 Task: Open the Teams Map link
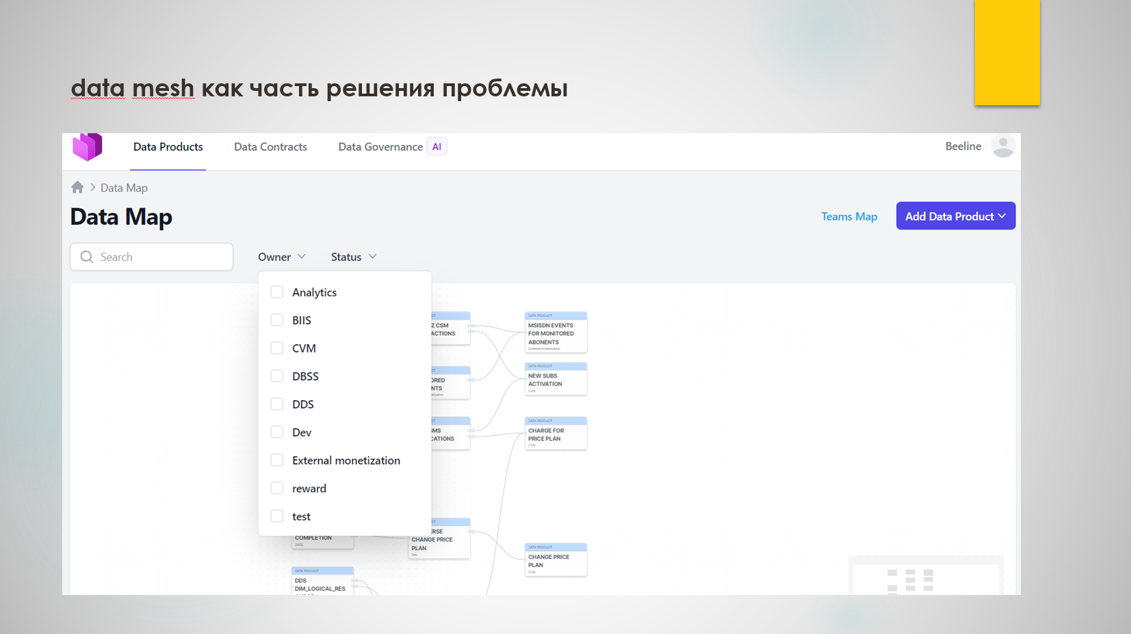tap(849, 217)
